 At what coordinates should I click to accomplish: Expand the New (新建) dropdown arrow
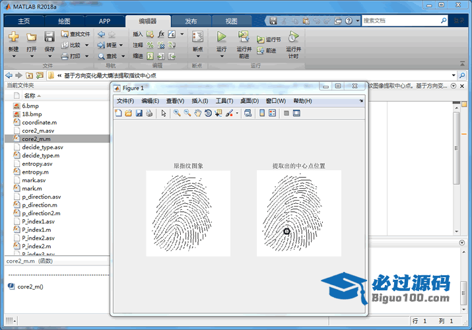click(13, 56)
